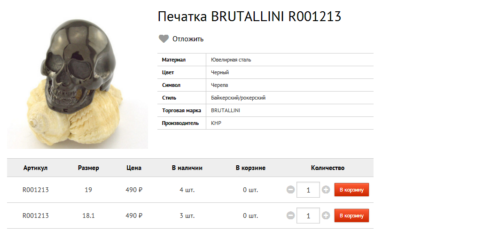Add size 18.1 ring to cart
This screenshot has width=499, height=239.
[x=351, y=216]
